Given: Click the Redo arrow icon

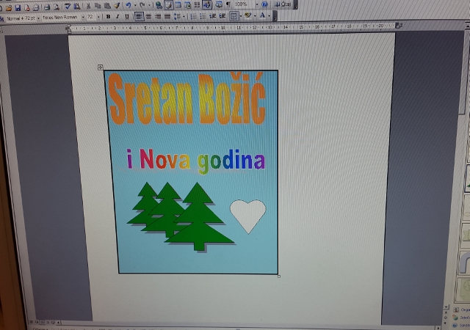Looking at the screenshot, I should coord(142,5).
